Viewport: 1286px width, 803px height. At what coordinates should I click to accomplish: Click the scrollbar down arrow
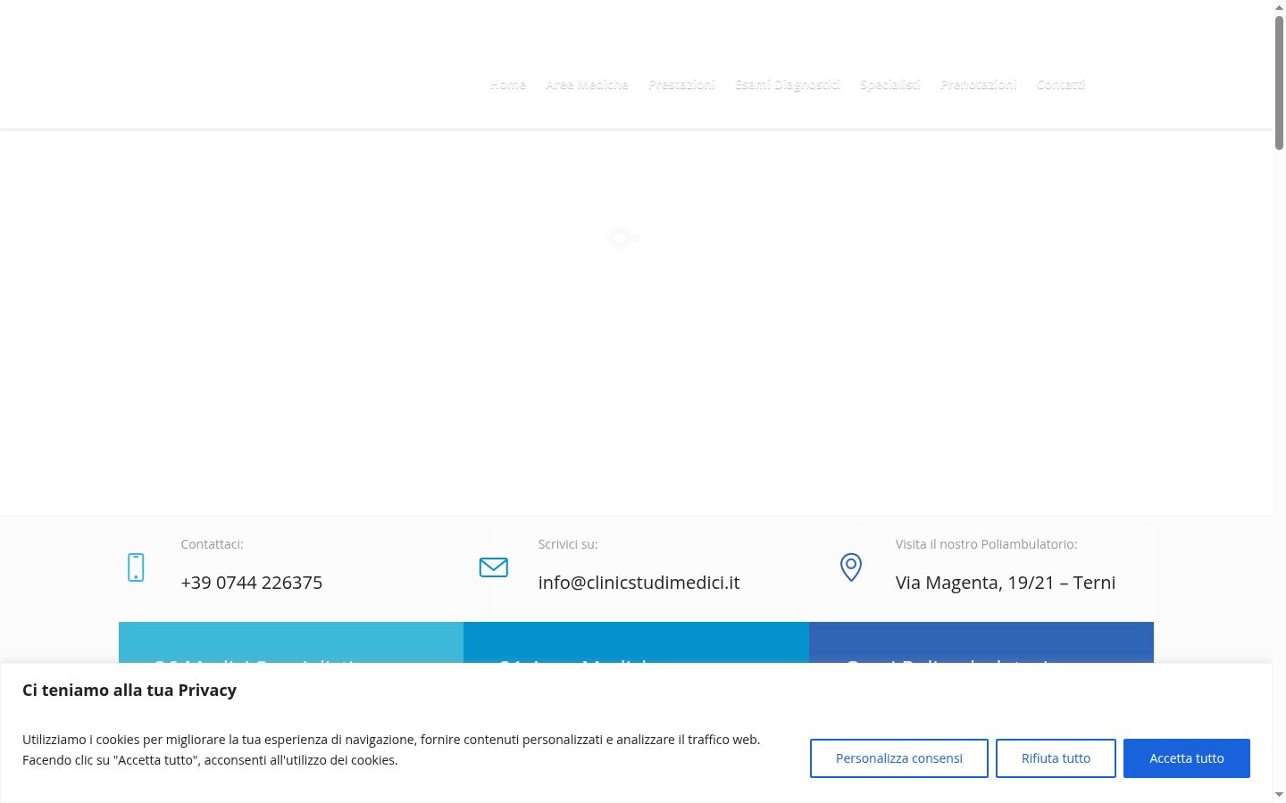point(1279,794)
